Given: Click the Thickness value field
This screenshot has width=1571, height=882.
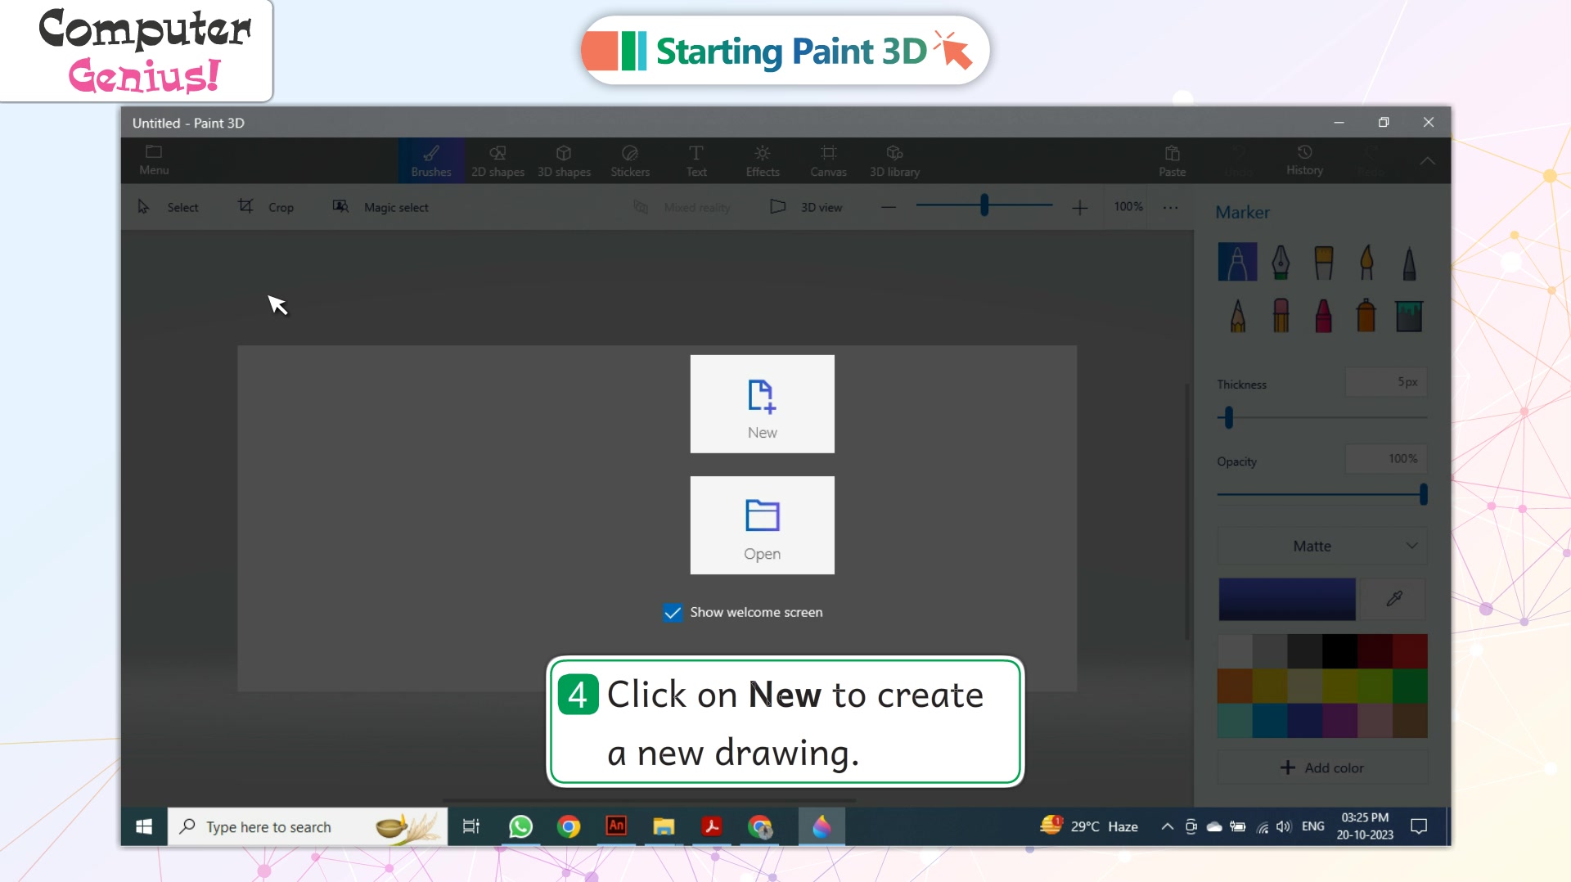Looking at the screenshot, I should pos(1386,382).
